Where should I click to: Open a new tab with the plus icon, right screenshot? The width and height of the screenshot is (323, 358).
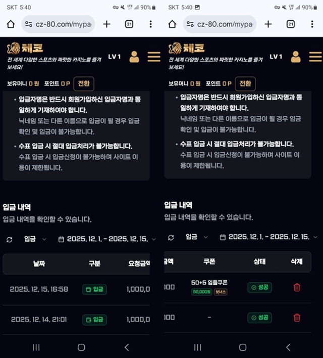tap(268, 24)
